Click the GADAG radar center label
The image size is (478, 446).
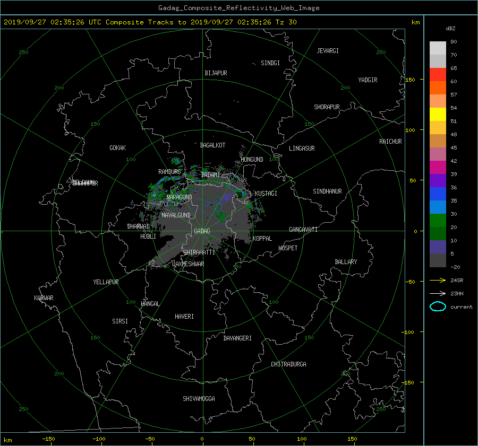(202, 231)
